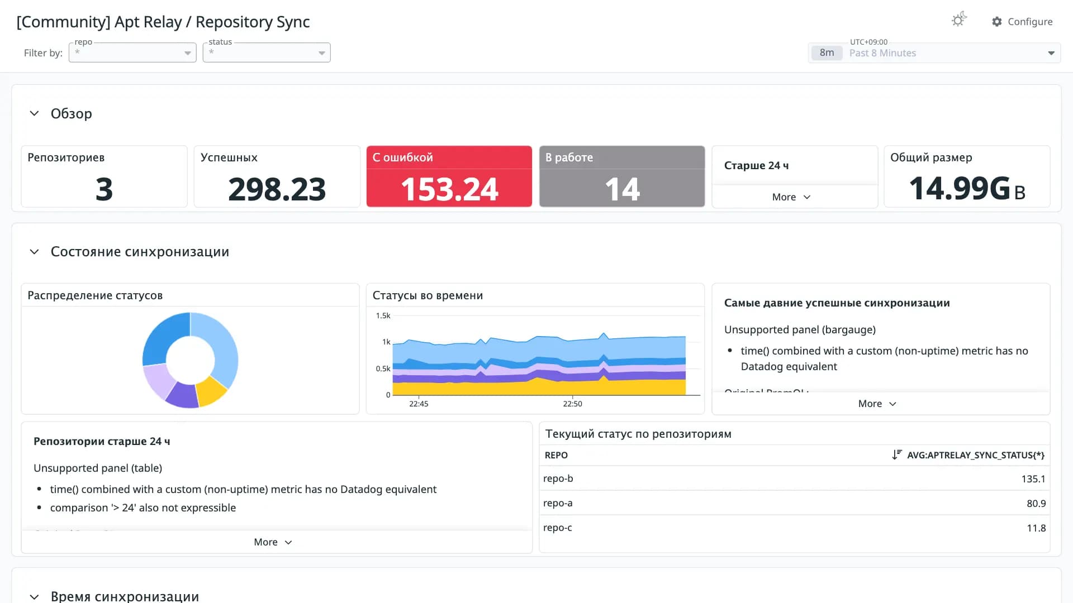Select the Успешных widget showing 298.23
The image size is (1073, 603).
tap(277, 176)
